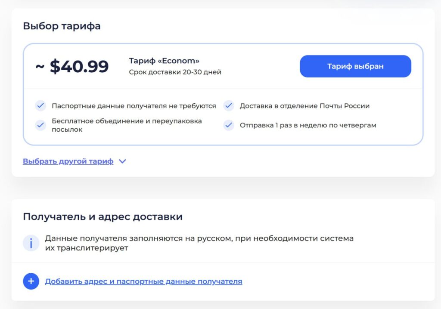The width and height of the screenshot is (441, 309).
Task: Click "Доставка в отделение Почты России" text
Action: click(304, 106)
